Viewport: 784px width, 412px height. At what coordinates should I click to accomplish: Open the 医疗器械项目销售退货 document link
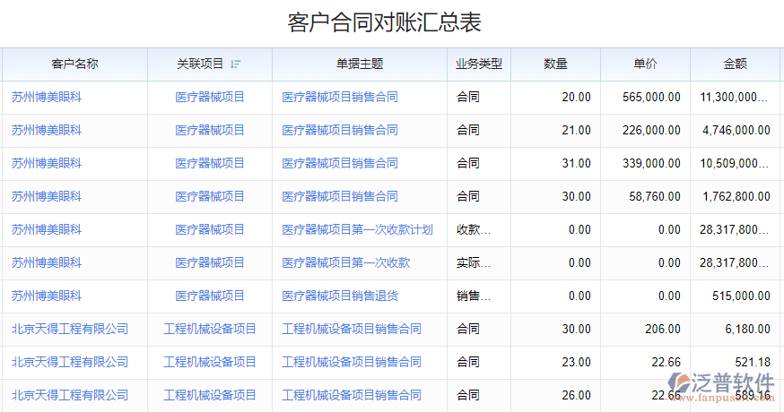click(340, 296)
